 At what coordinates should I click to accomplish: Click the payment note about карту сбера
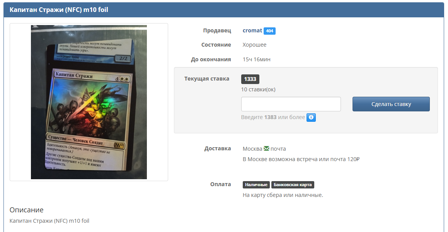click(283, 195)
